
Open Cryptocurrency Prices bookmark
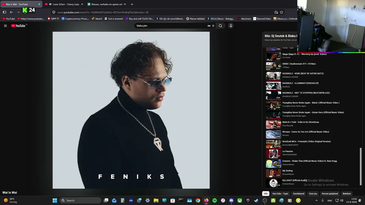pos(75,19)
